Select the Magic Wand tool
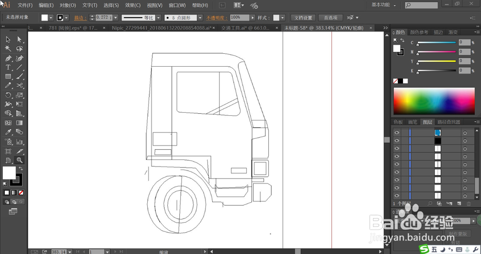This screenshot has width=481, height=254. click(8, 48)
